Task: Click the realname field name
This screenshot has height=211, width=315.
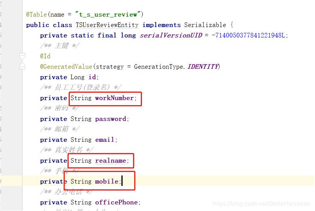Action: point(111,160)
